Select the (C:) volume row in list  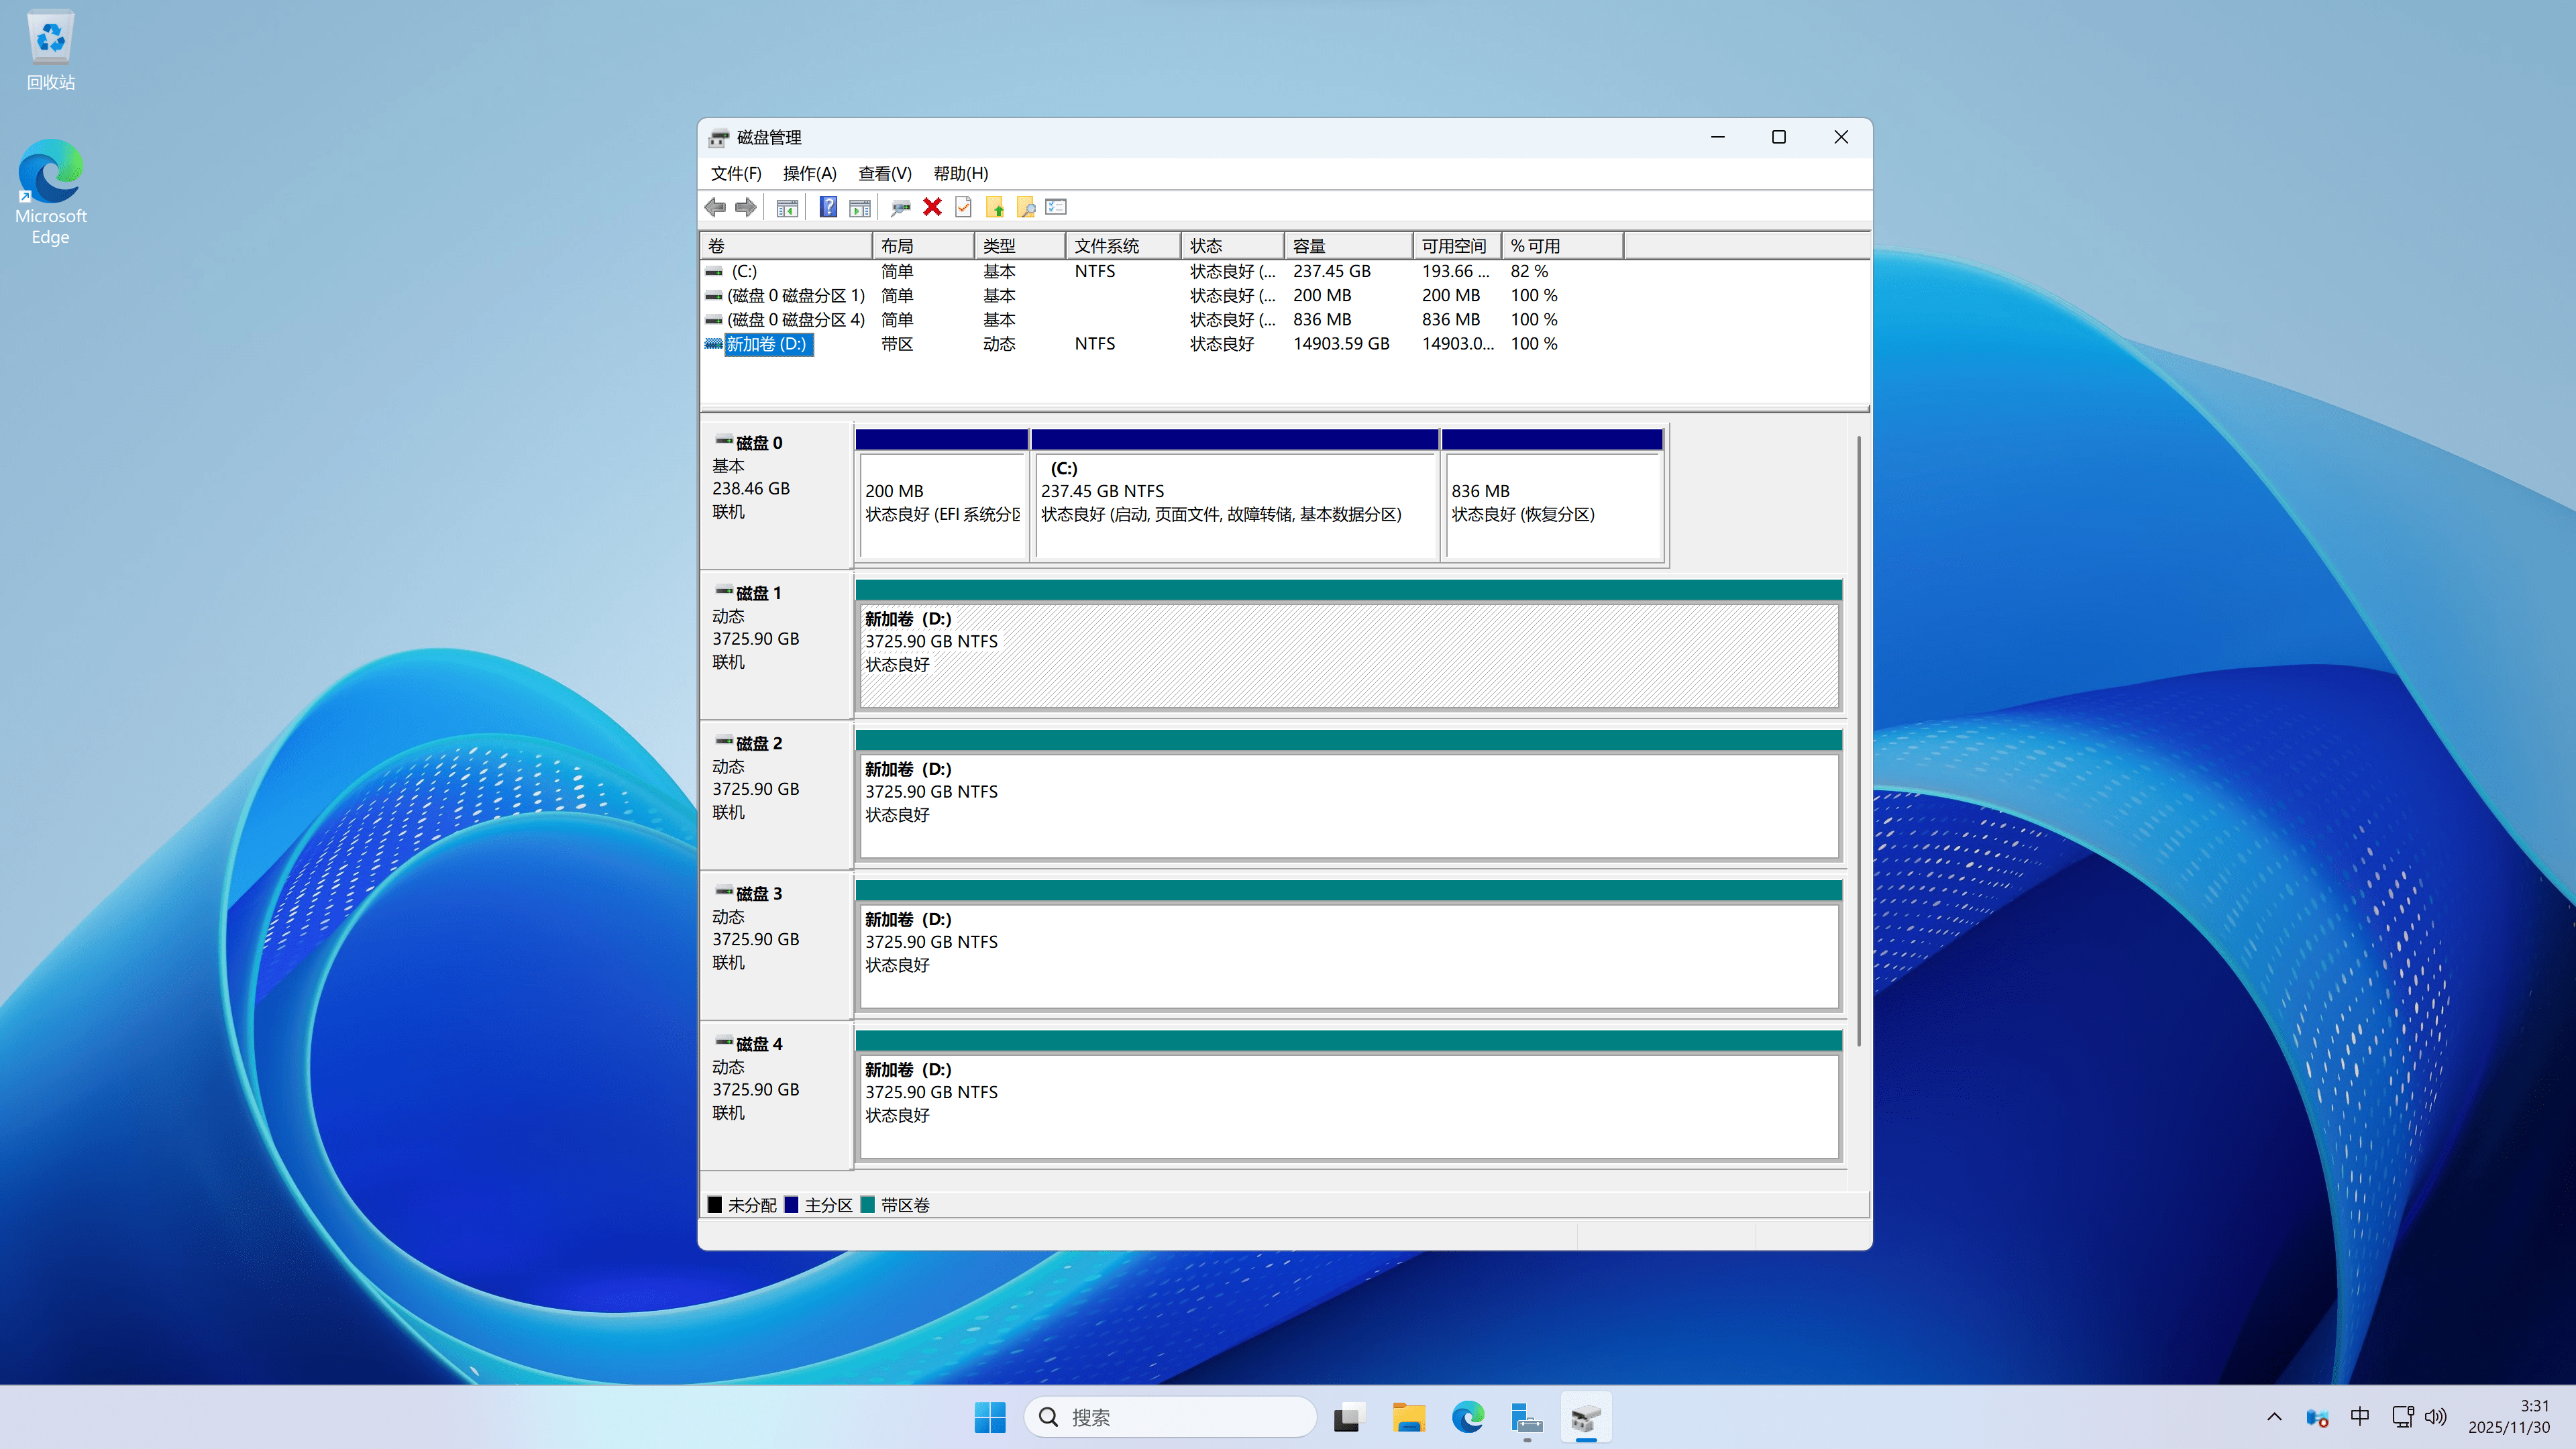point(744,271)
